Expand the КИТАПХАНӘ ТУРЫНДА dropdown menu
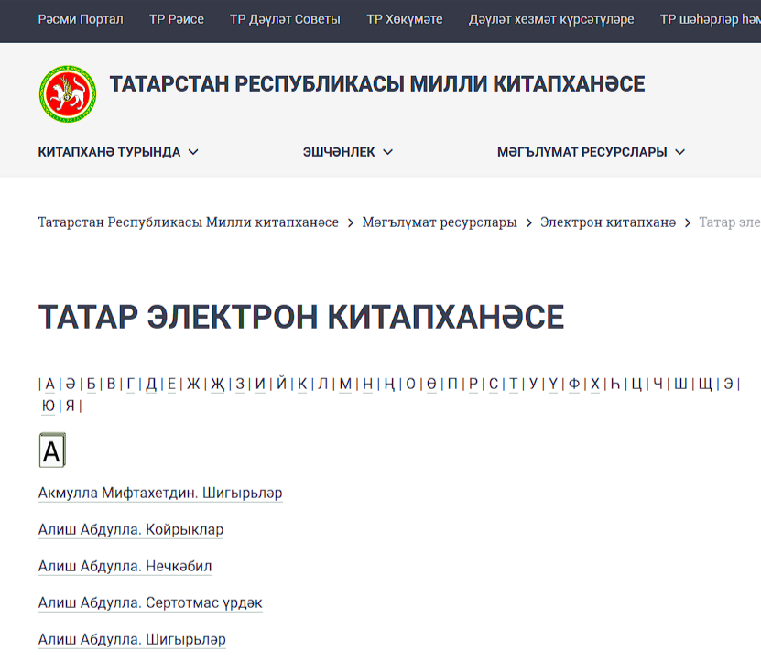The image size is (761, 662). [x=114, y=152]
